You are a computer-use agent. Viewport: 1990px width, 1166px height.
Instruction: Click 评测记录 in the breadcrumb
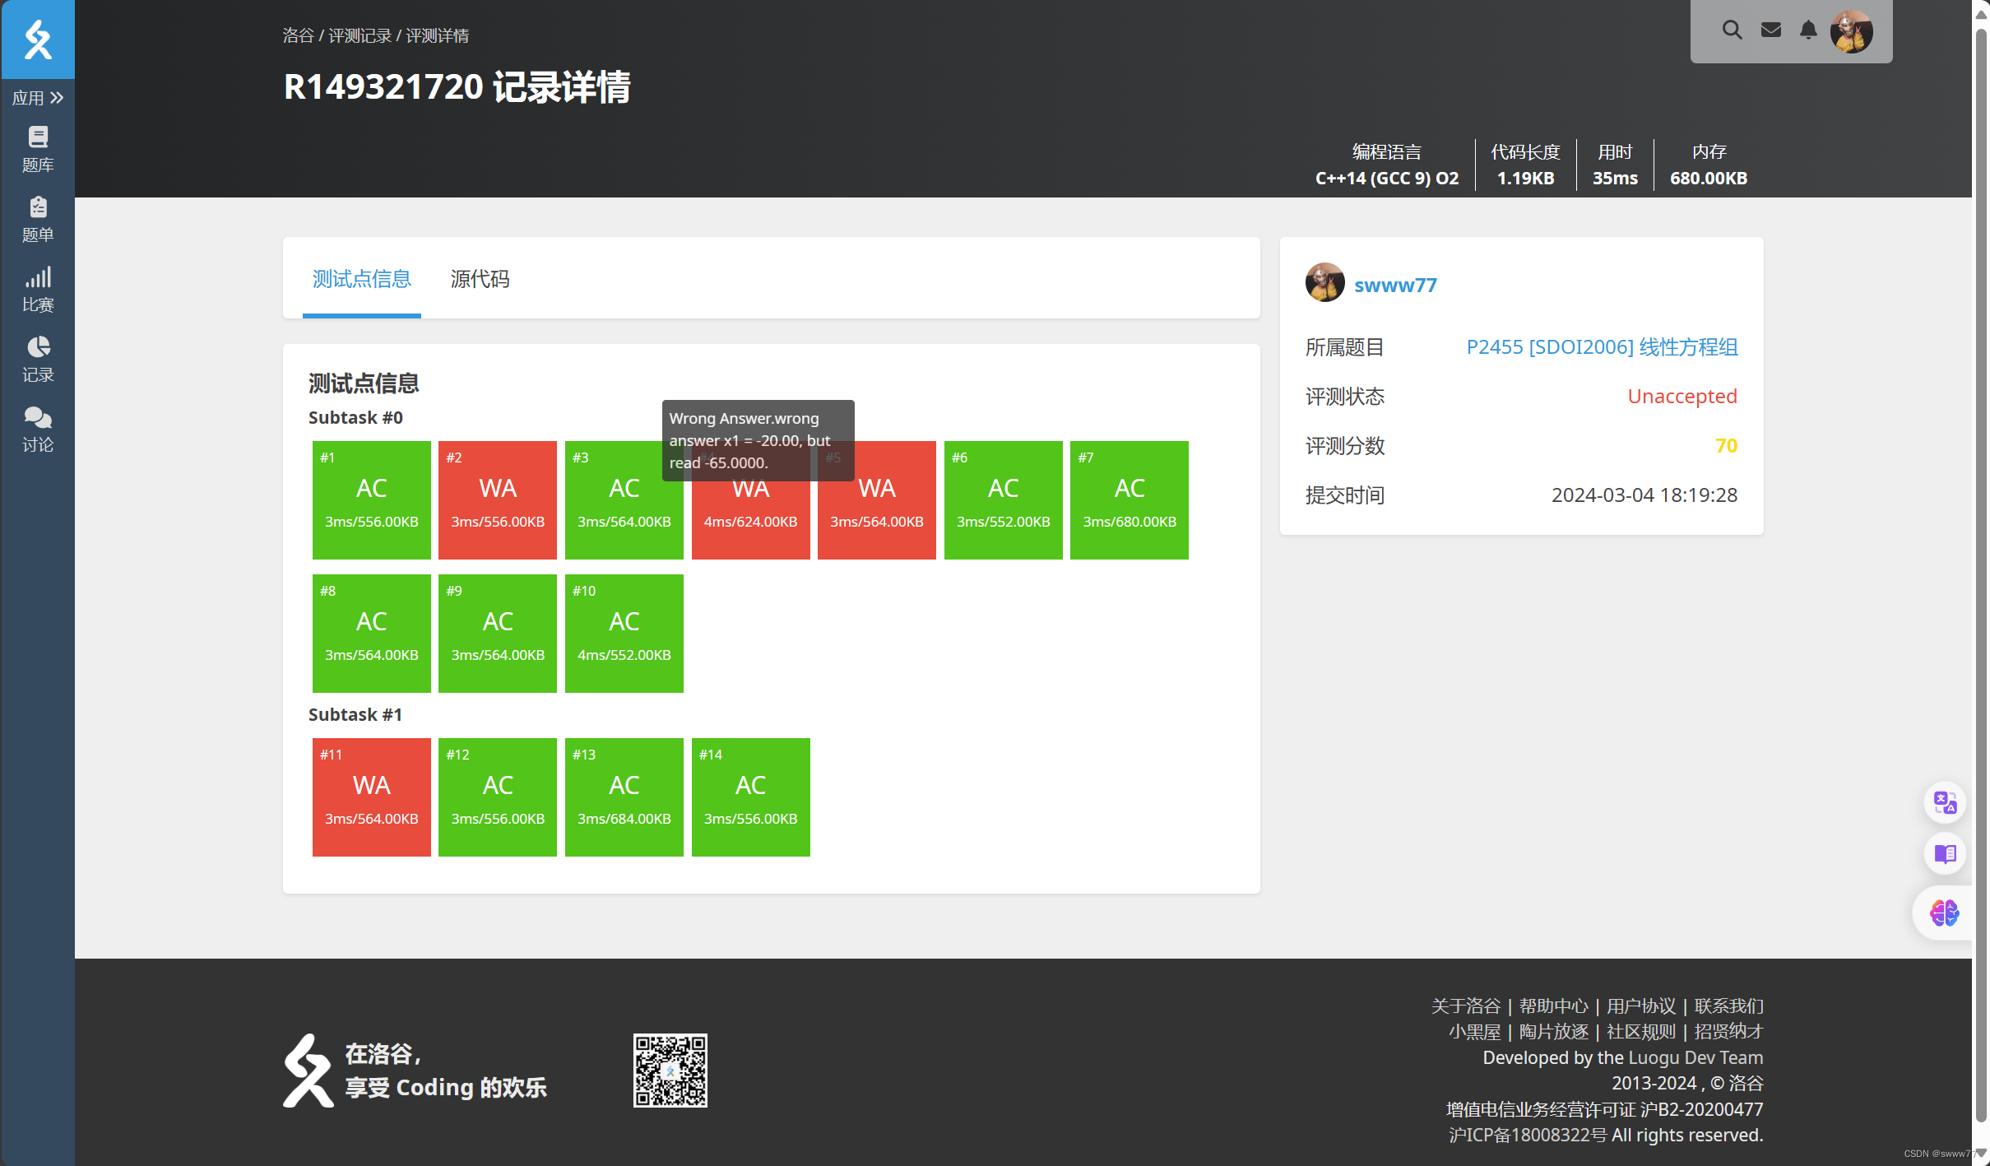tap(359, 35)
